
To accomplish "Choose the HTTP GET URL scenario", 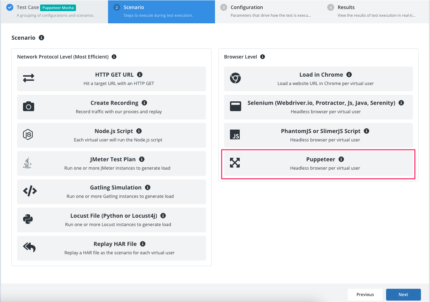I will [x=112, y=79].
